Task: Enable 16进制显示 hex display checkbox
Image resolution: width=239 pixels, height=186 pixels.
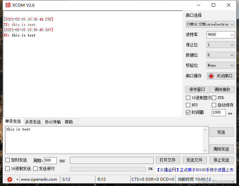Action: (188, 98)
